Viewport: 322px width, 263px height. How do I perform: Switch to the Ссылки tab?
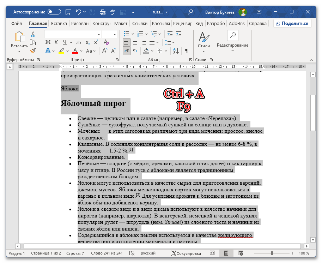140,23
